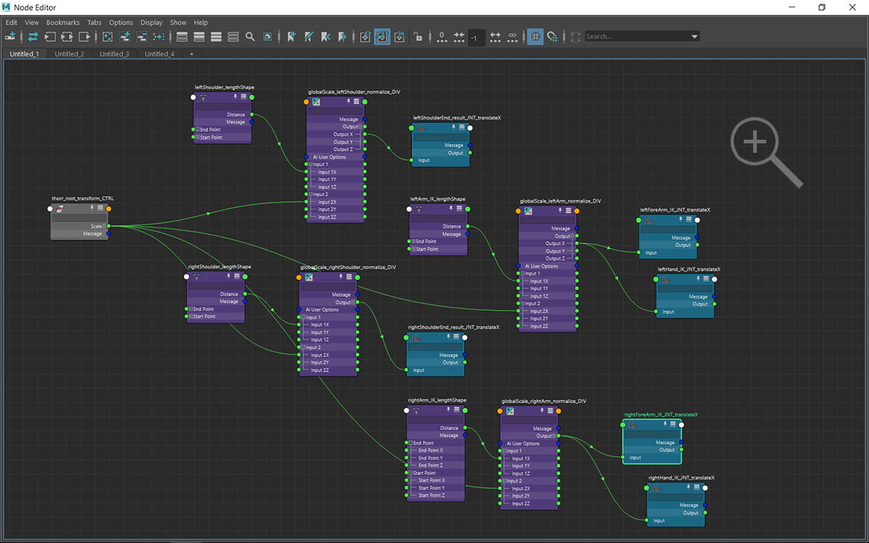Switch to the Untitled_3 tab
The image size is (869, 543).
click(114, 54)
